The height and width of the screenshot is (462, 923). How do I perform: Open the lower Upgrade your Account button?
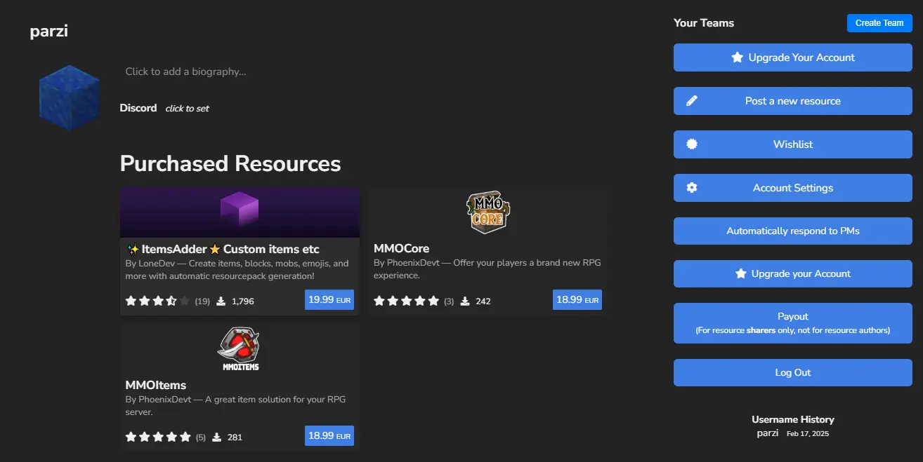pyautogui.click(x=793, y=273)
